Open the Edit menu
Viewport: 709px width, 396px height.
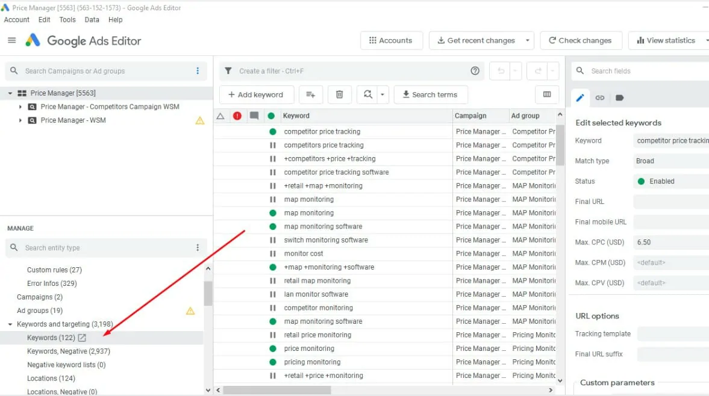(45, 20)
